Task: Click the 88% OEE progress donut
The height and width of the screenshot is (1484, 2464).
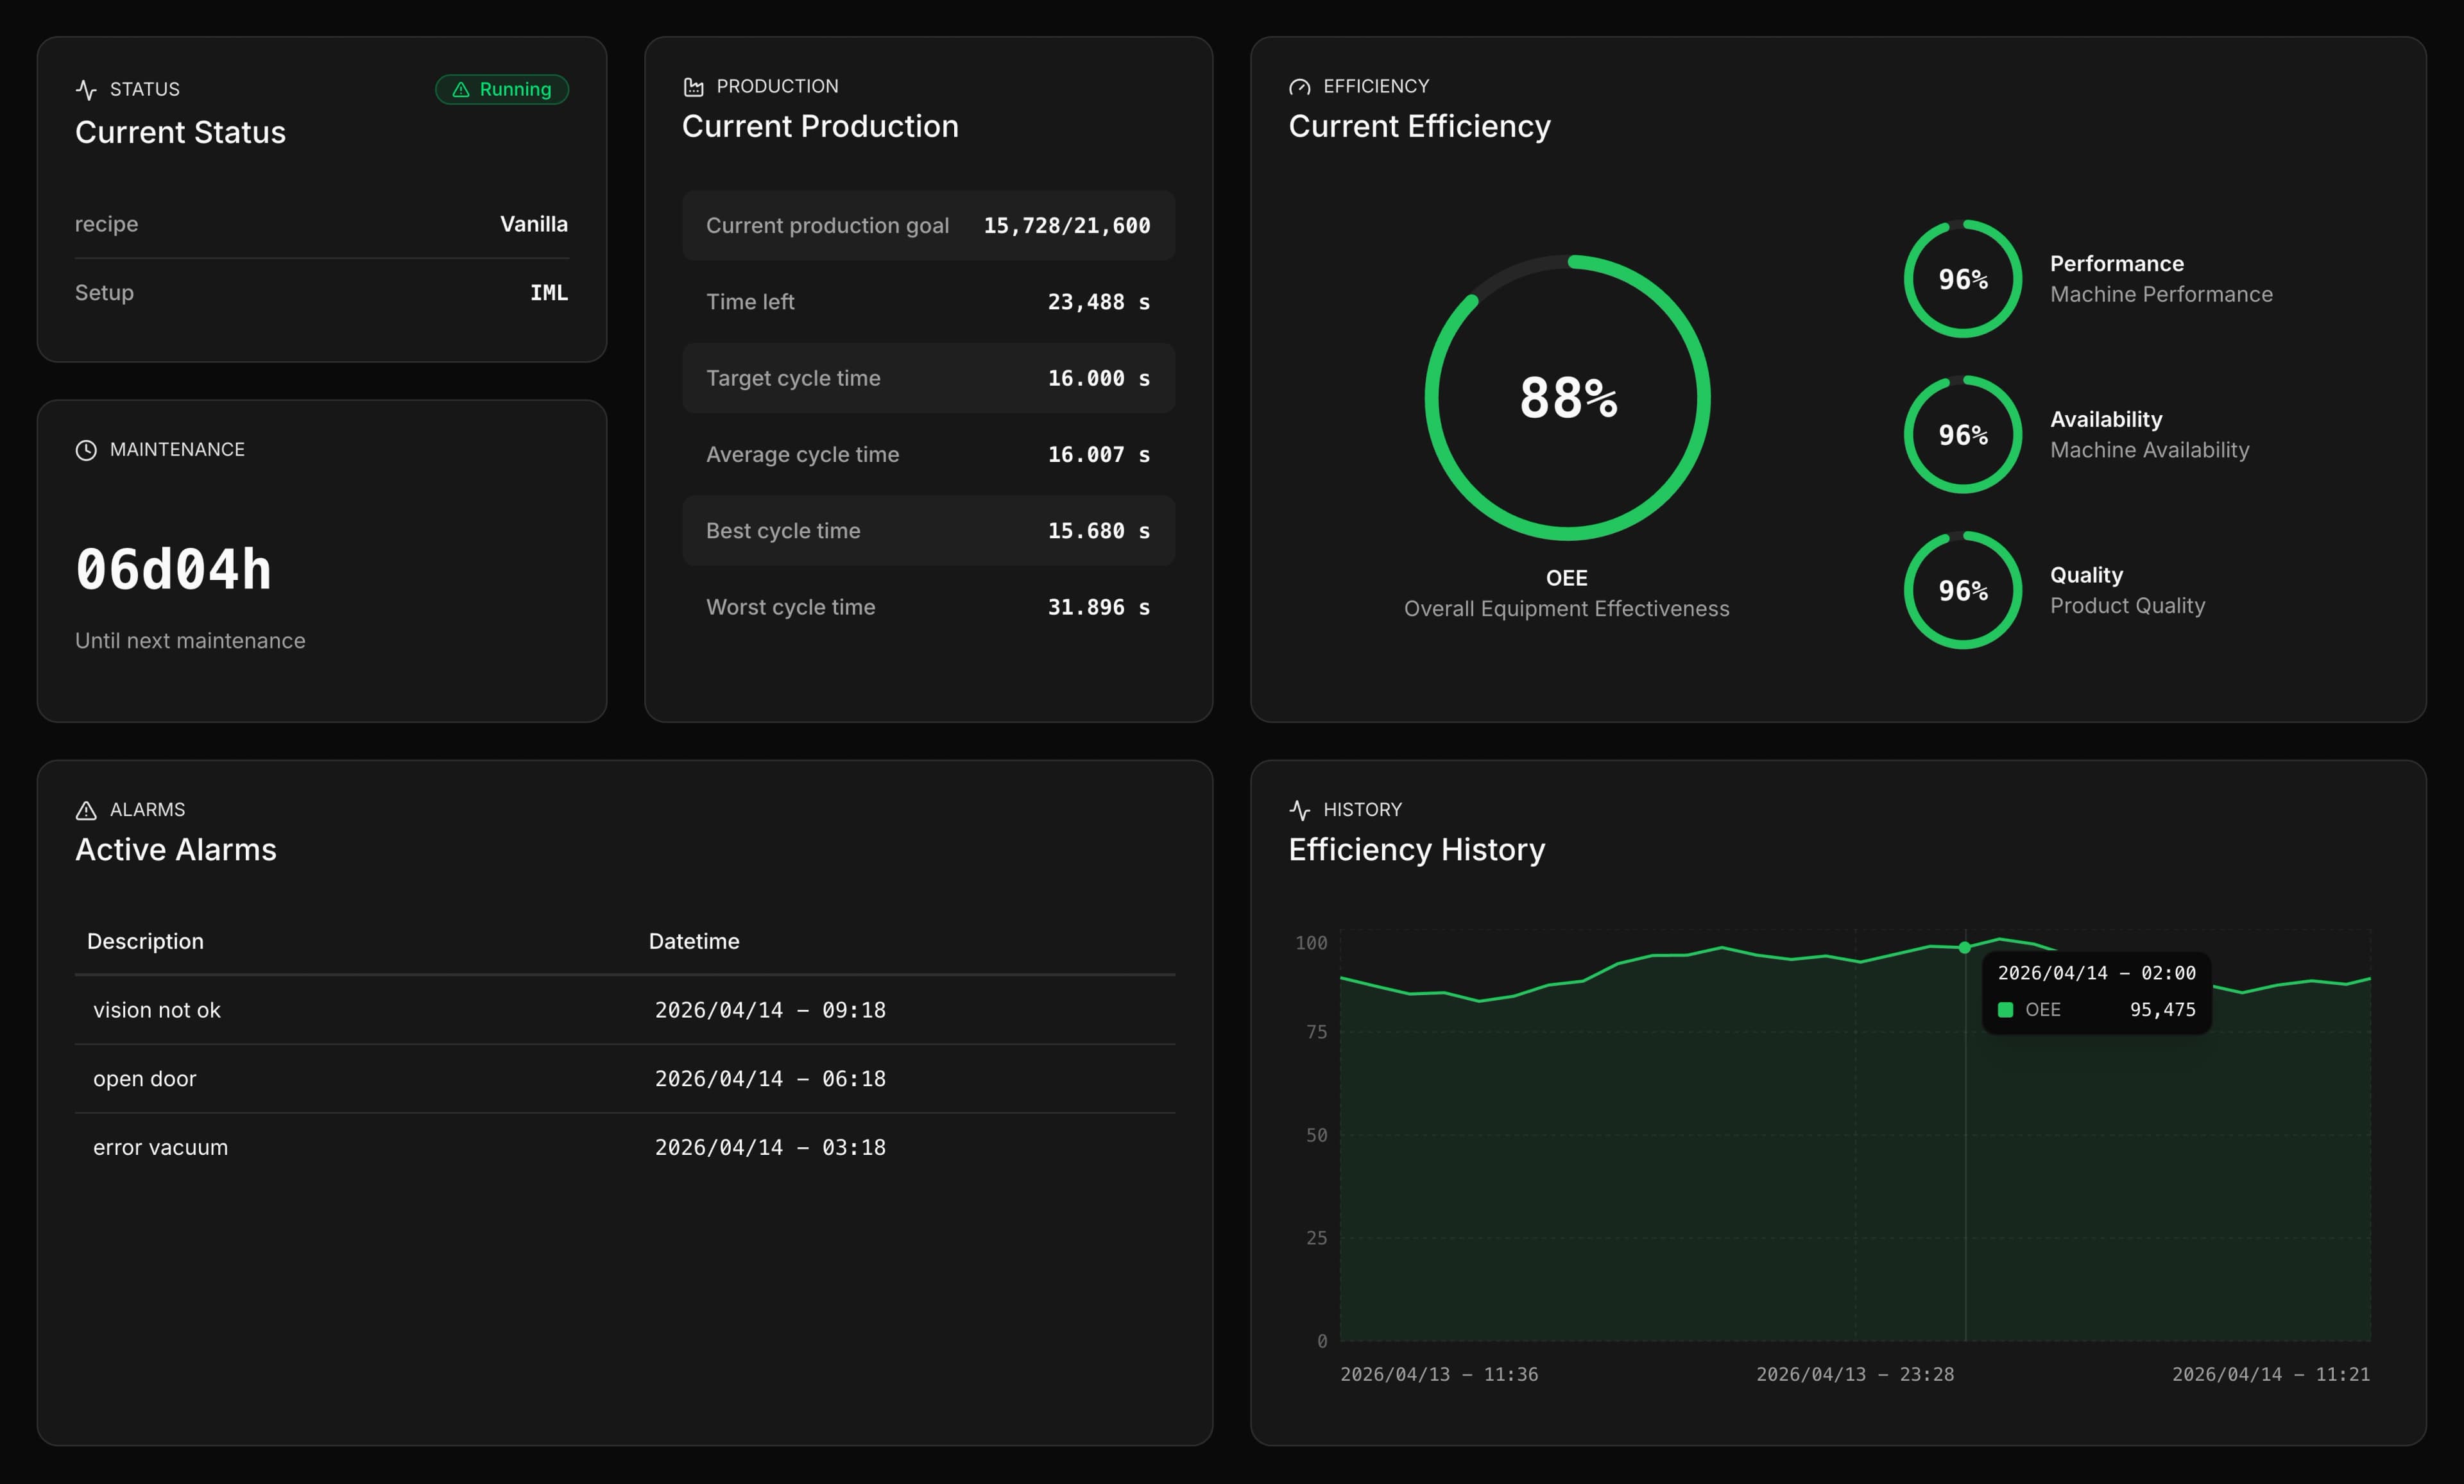Action: pyautogui.click(x=1567, y=398)
